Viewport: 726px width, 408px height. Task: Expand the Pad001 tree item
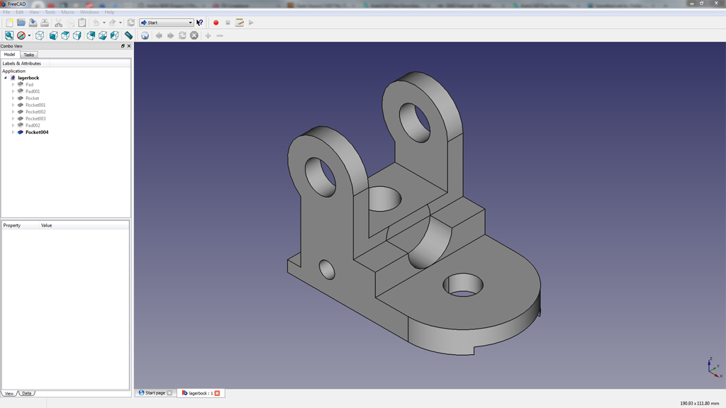pyautogui.click(x=13, y=91)
